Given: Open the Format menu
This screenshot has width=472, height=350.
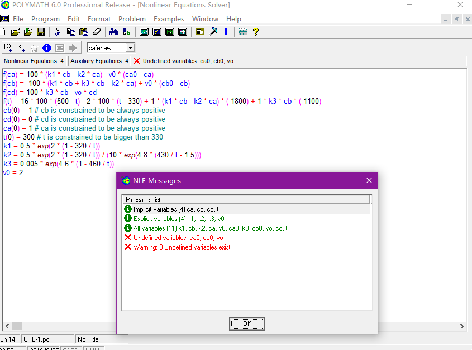Looking at the screenshot, I should (99, 18).
